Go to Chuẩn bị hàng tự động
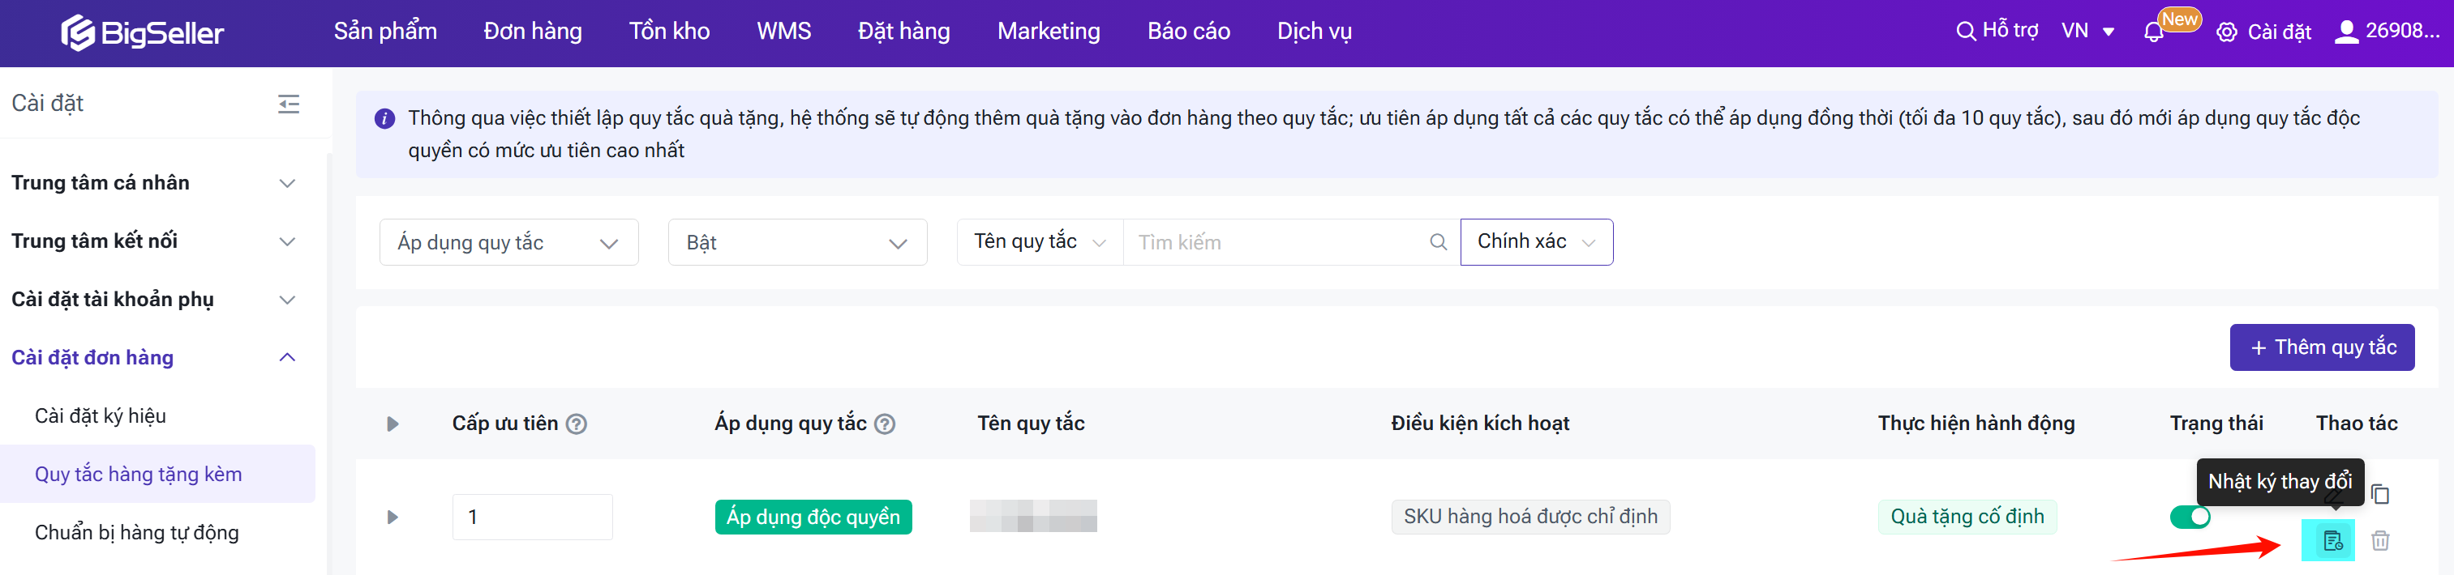 click(x=137, y=532)
